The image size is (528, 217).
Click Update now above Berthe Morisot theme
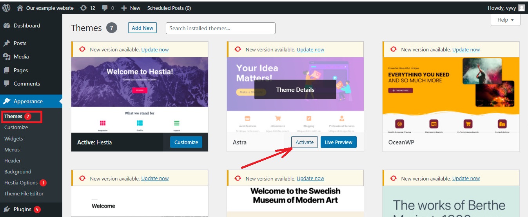point(466,178)
